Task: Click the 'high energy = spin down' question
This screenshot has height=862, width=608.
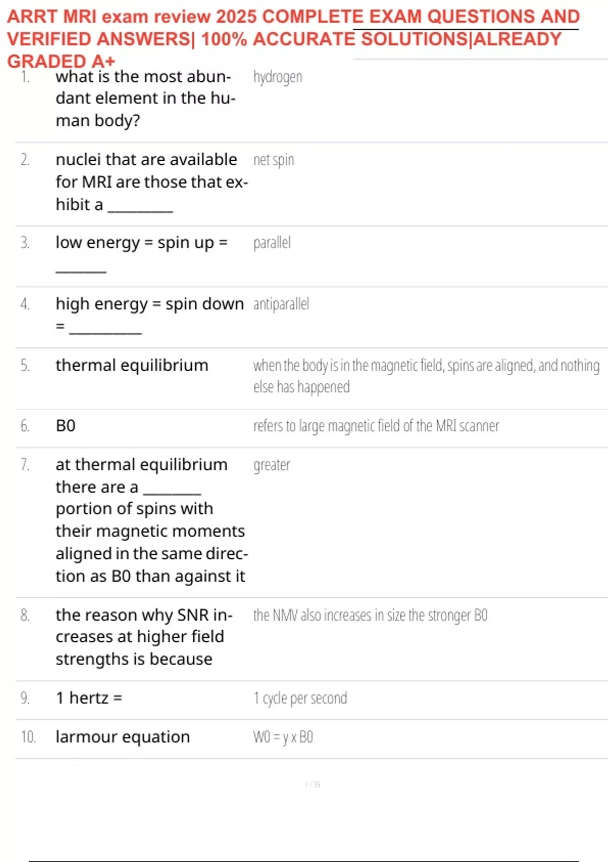Action: pyautogui.click(x=149, y=304)
